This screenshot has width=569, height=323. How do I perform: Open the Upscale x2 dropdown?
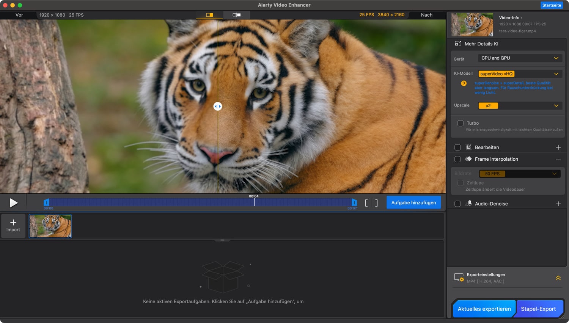[519, 106]
